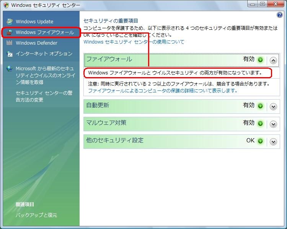Open セキュリティ センターの警告方法の変更 link
The width and height of the screenshot is (287, 229).
44,96
